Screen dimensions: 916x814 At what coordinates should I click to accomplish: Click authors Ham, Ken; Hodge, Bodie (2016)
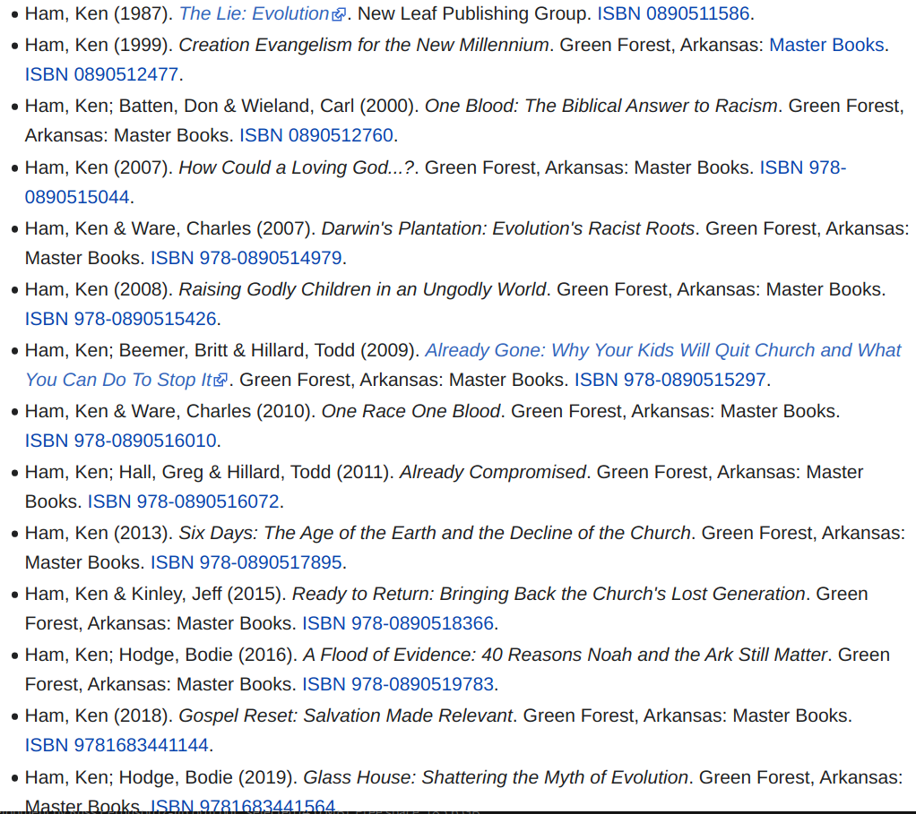point(160,655)
